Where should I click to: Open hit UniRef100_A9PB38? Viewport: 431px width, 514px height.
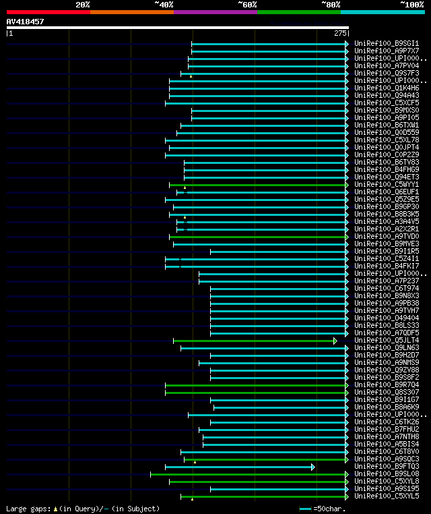[x=387, y=304]
